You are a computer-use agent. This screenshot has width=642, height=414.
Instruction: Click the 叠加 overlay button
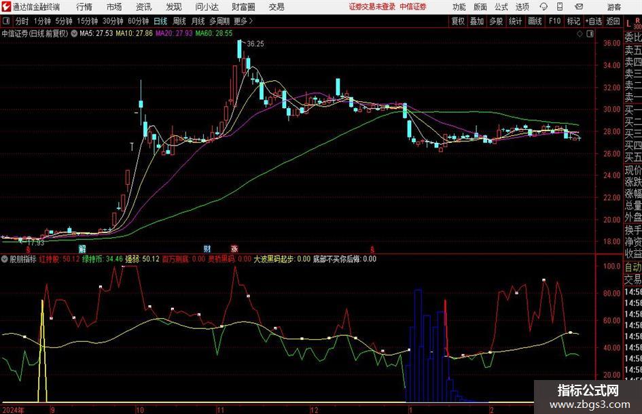point(477,21)
